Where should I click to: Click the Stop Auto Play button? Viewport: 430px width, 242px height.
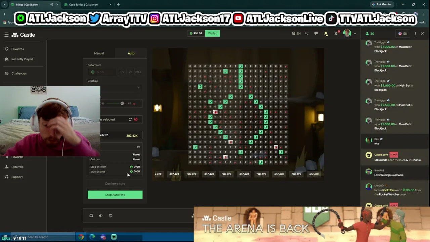(115, 195)
